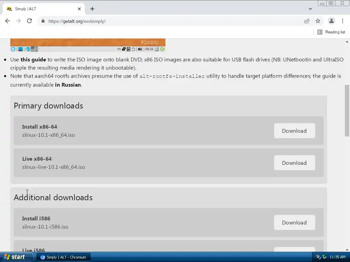
Task: Download the Install i586 ISO
Action: pos(294,222)
